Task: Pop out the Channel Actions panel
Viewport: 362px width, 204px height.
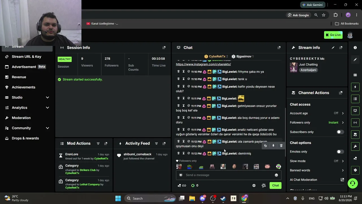Action: click(341, 93)
